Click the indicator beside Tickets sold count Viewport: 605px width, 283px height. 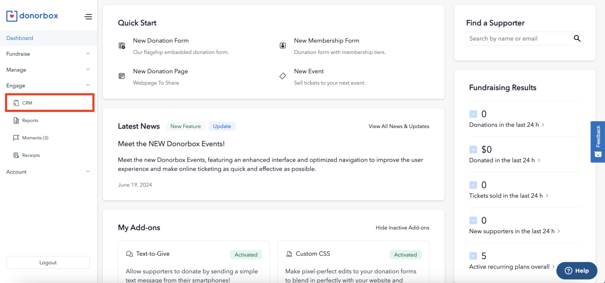[x=473, y=185]
